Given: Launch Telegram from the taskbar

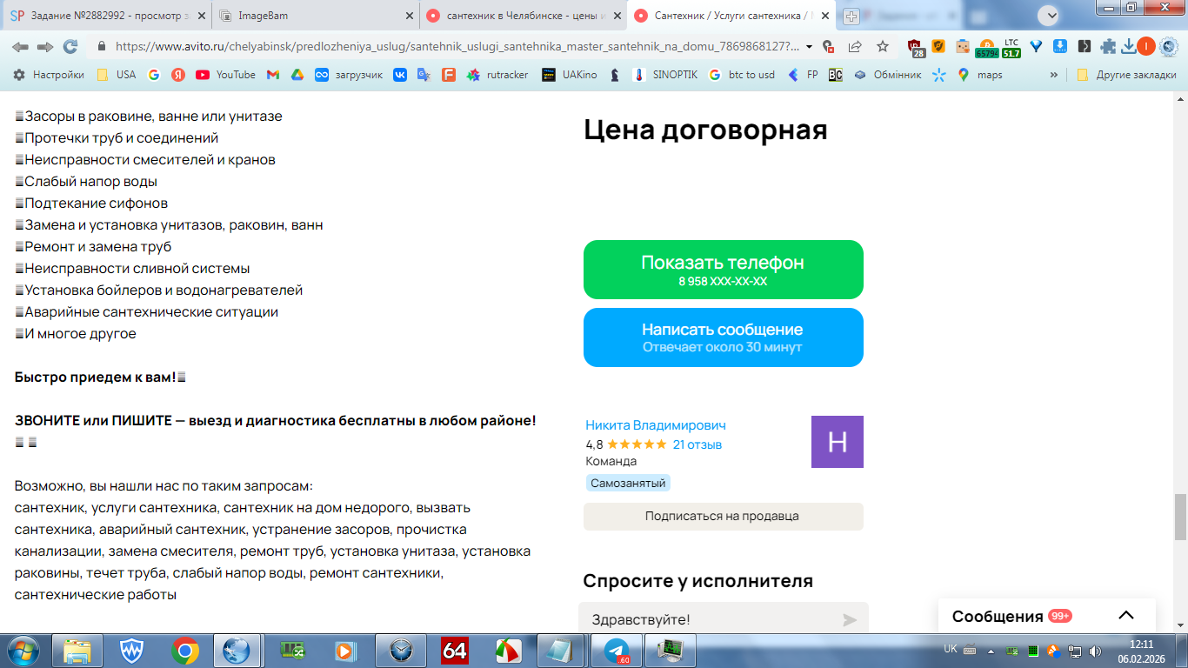Looking at the screenshot, I should pos(617,651).
